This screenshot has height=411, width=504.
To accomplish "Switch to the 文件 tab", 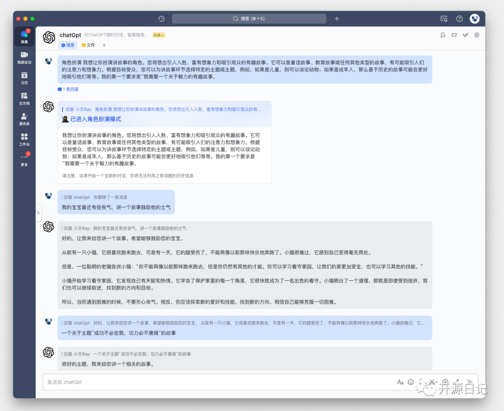I will pyautogui.click(x=88, y=45).
